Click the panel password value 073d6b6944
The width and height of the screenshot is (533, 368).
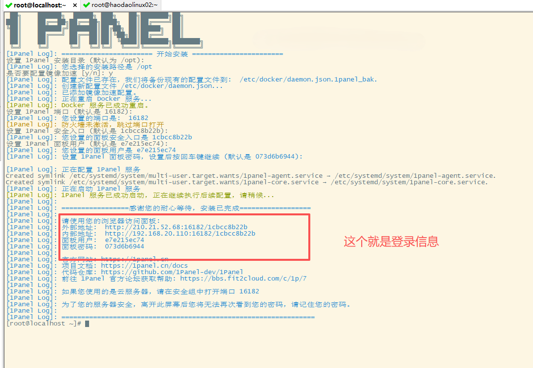click(x=124, y=246)
